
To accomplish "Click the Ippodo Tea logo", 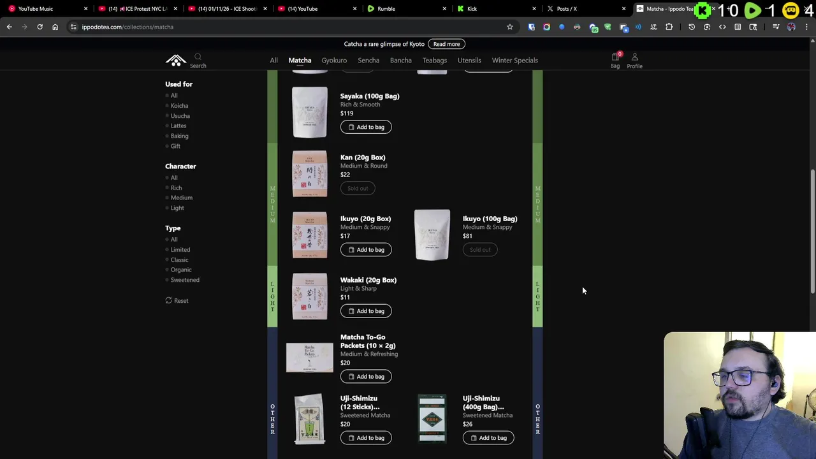I will click(176, 60).
